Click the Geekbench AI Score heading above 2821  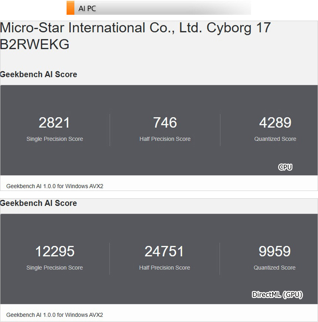pyautogui.click(x=38, y=74)
